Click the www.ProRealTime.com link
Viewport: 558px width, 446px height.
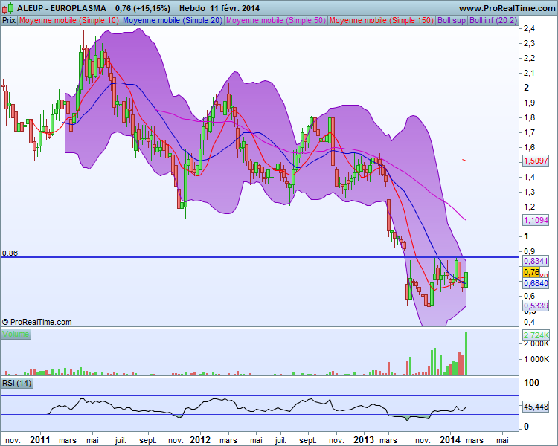[x=507, y=8]
